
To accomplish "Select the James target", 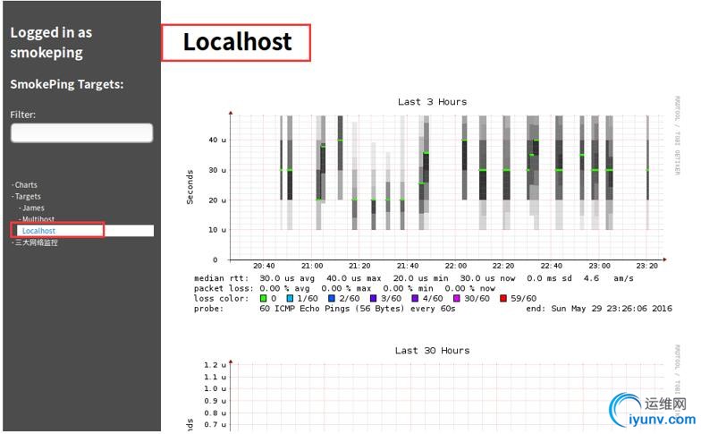I will coord(33,208).
